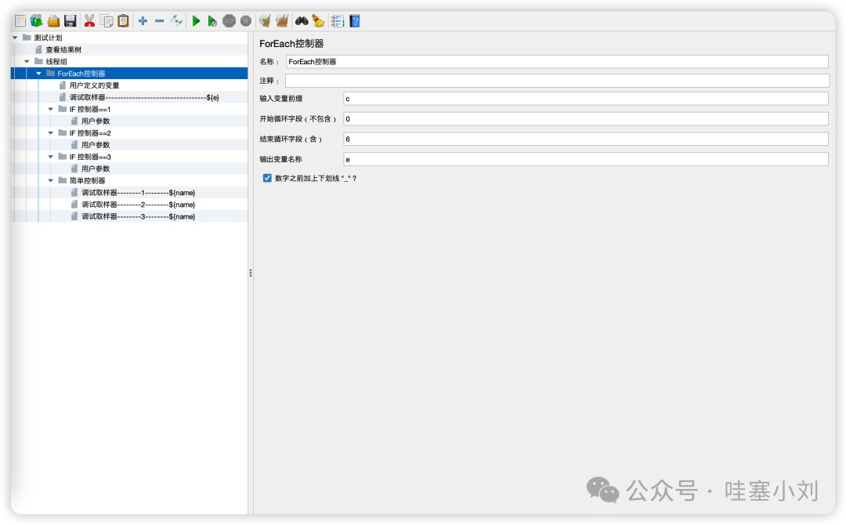
Task: Save the test plan with floppy icon
Action: pyautogui.click(x=70, y=21)
